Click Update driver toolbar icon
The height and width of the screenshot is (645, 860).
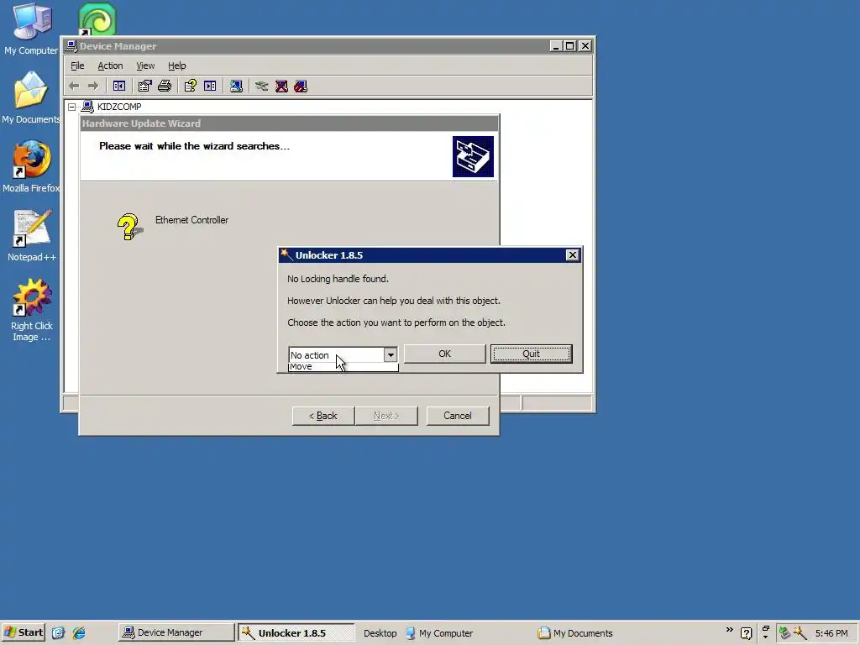click(262, 87)
